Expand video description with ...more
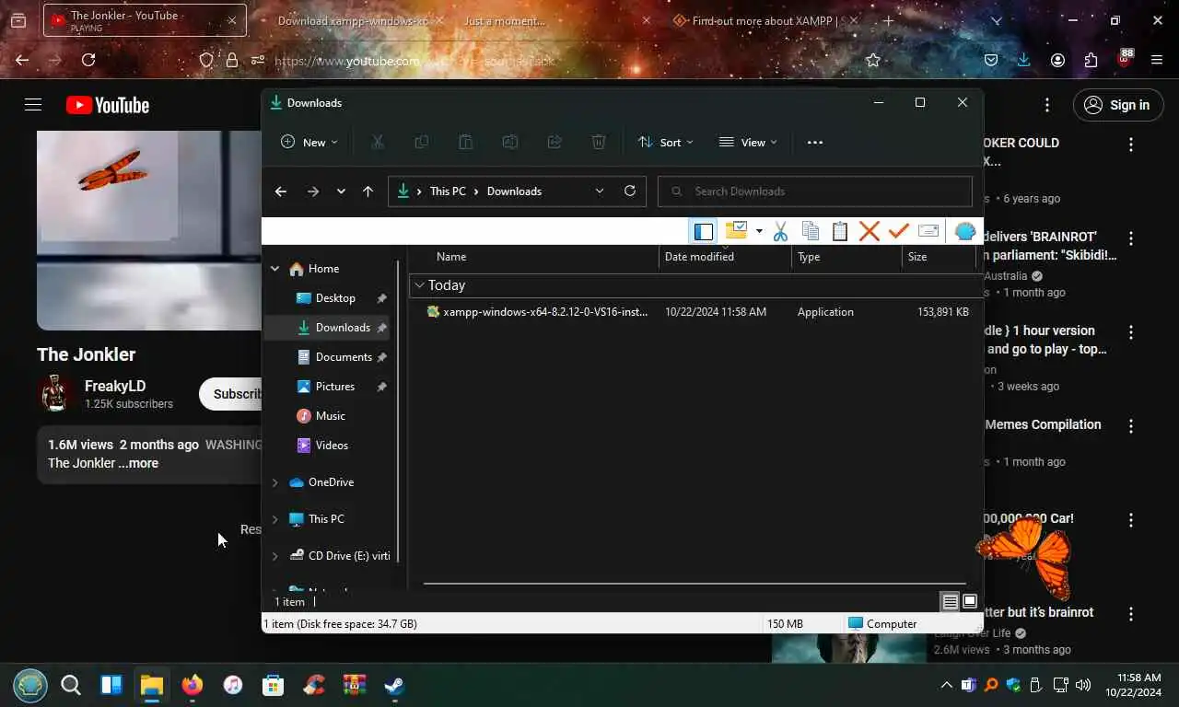The image size is (1179, 707). coord(138,463)
